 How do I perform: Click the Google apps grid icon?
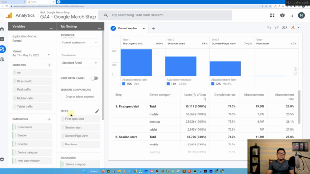272,15
